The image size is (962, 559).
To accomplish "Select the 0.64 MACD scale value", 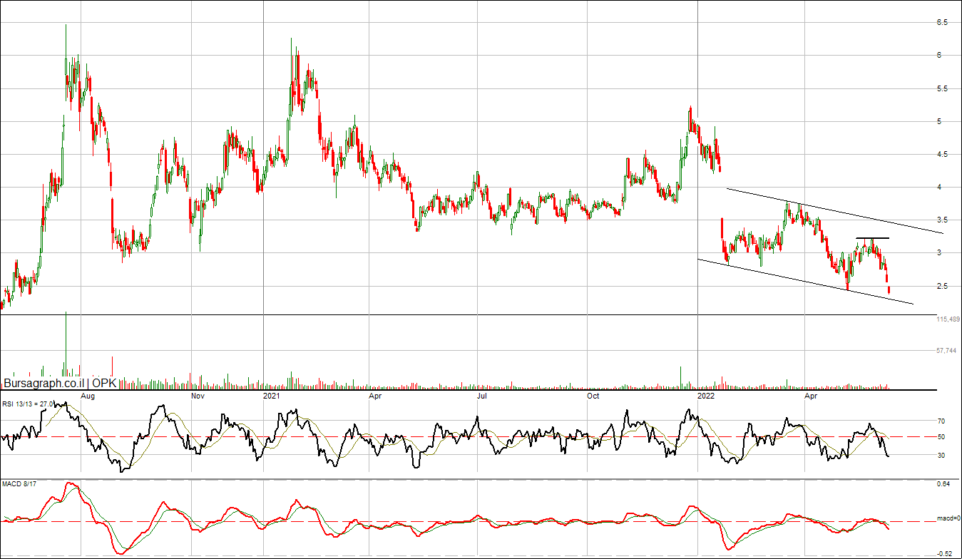I will [943, 486].
